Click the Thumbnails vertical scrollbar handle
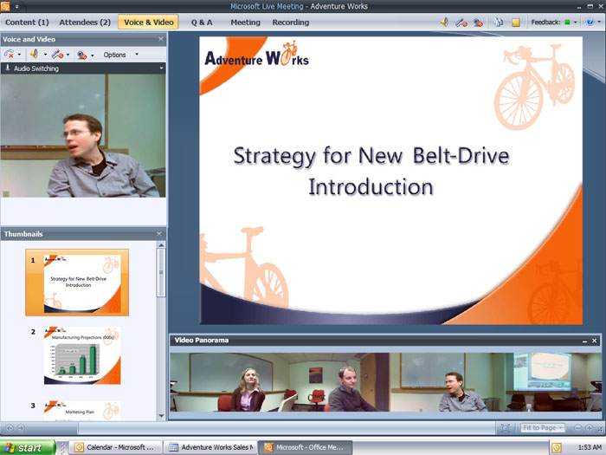 pos(161,272)
